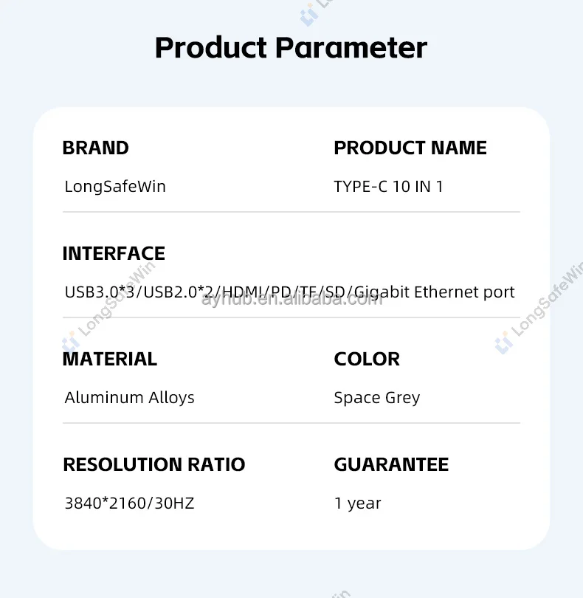The height and width of the screenshot is (598, 583).
Task: Click the LongSafeWin watermark logo at right edge
Action: pos(504,343)
